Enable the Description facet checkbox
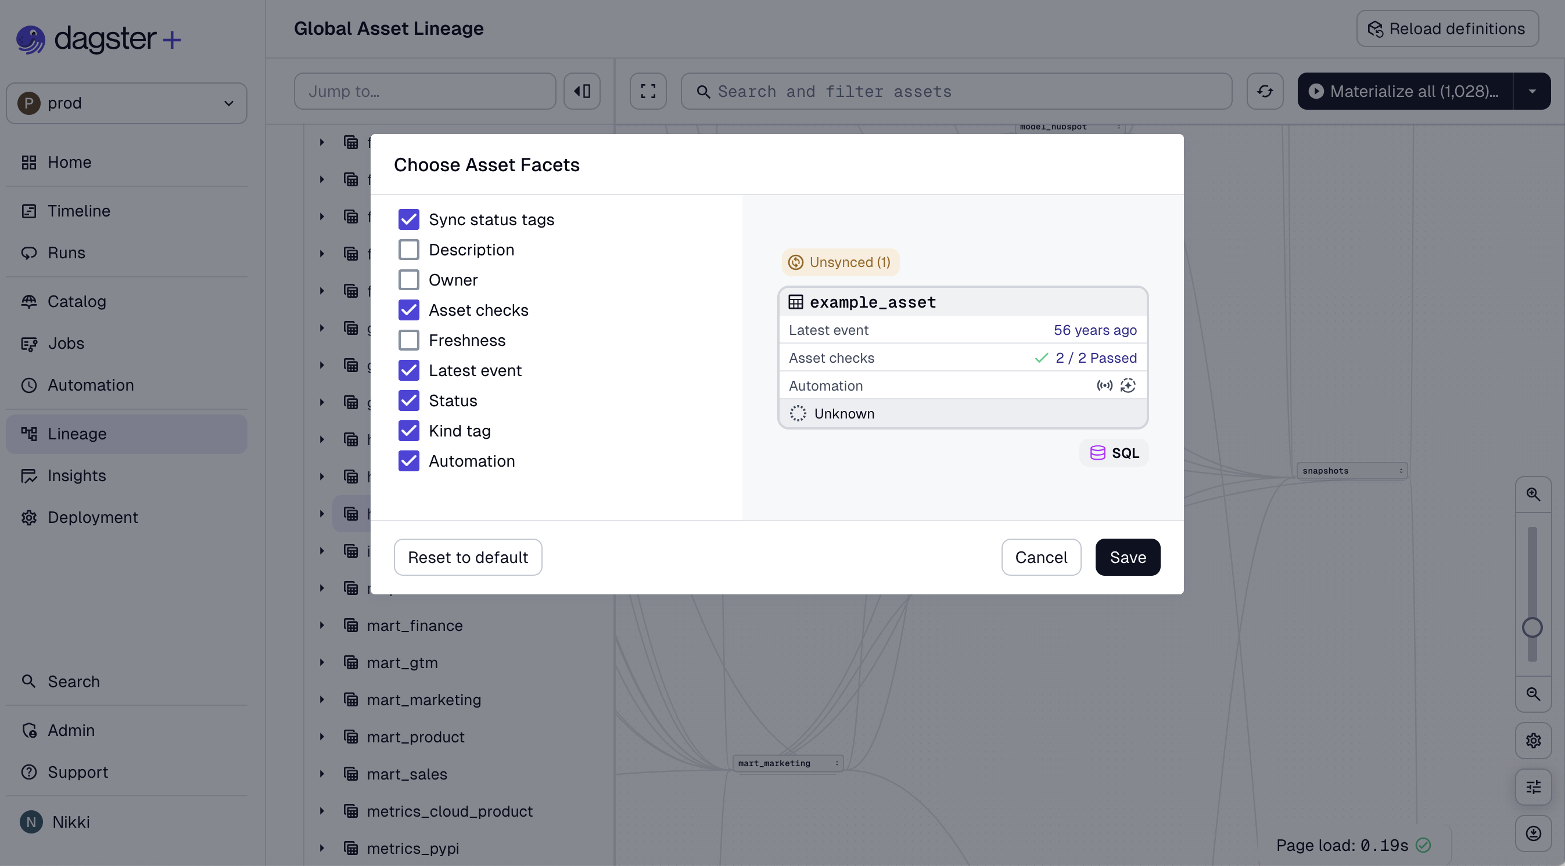This screenshot has width=1565, height=866. (409, 249)
